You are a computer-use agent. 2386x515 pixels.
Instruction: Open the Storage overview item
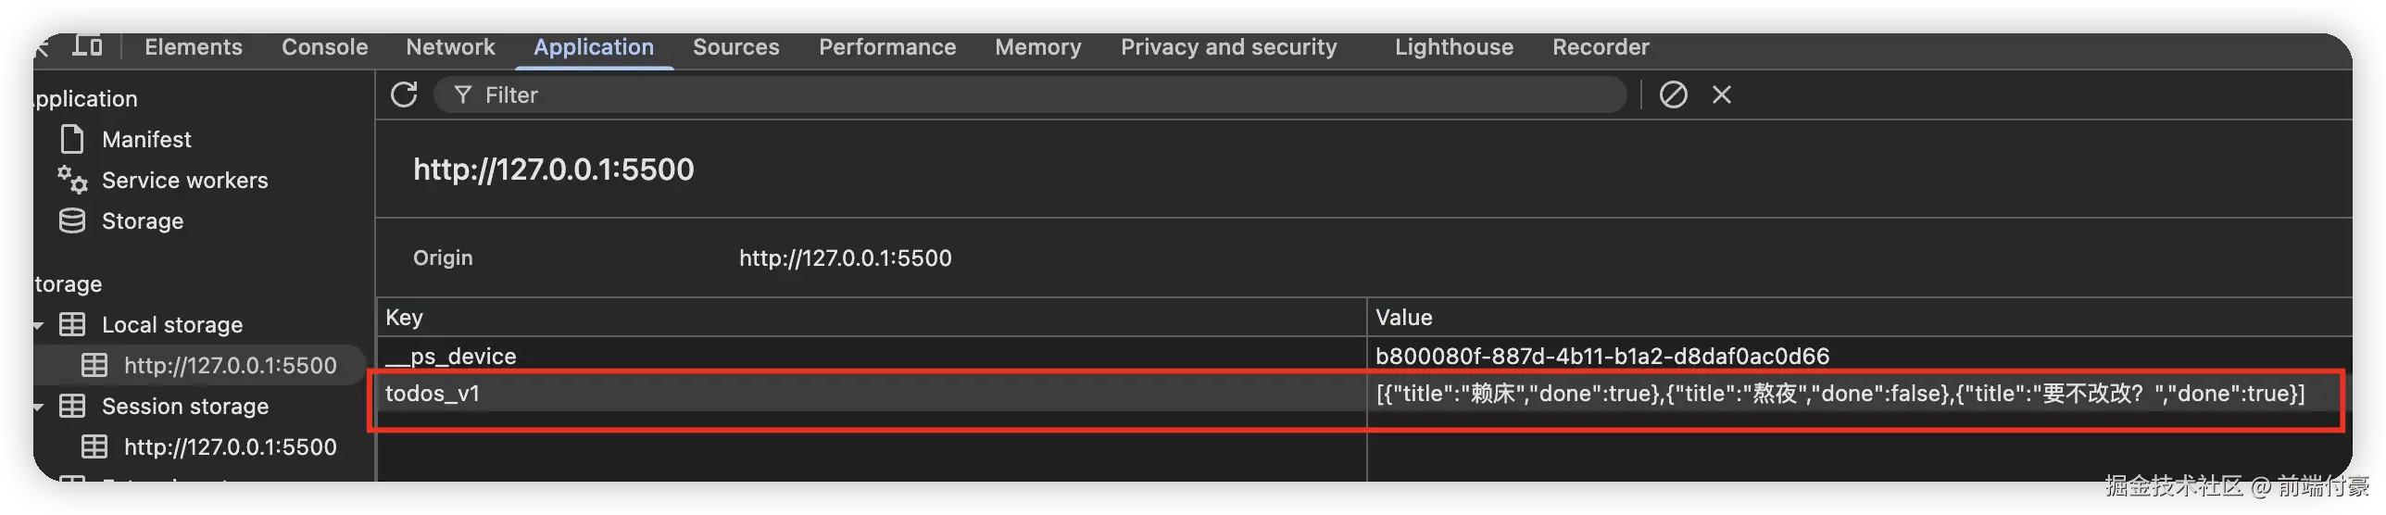(x=142, y=221)
